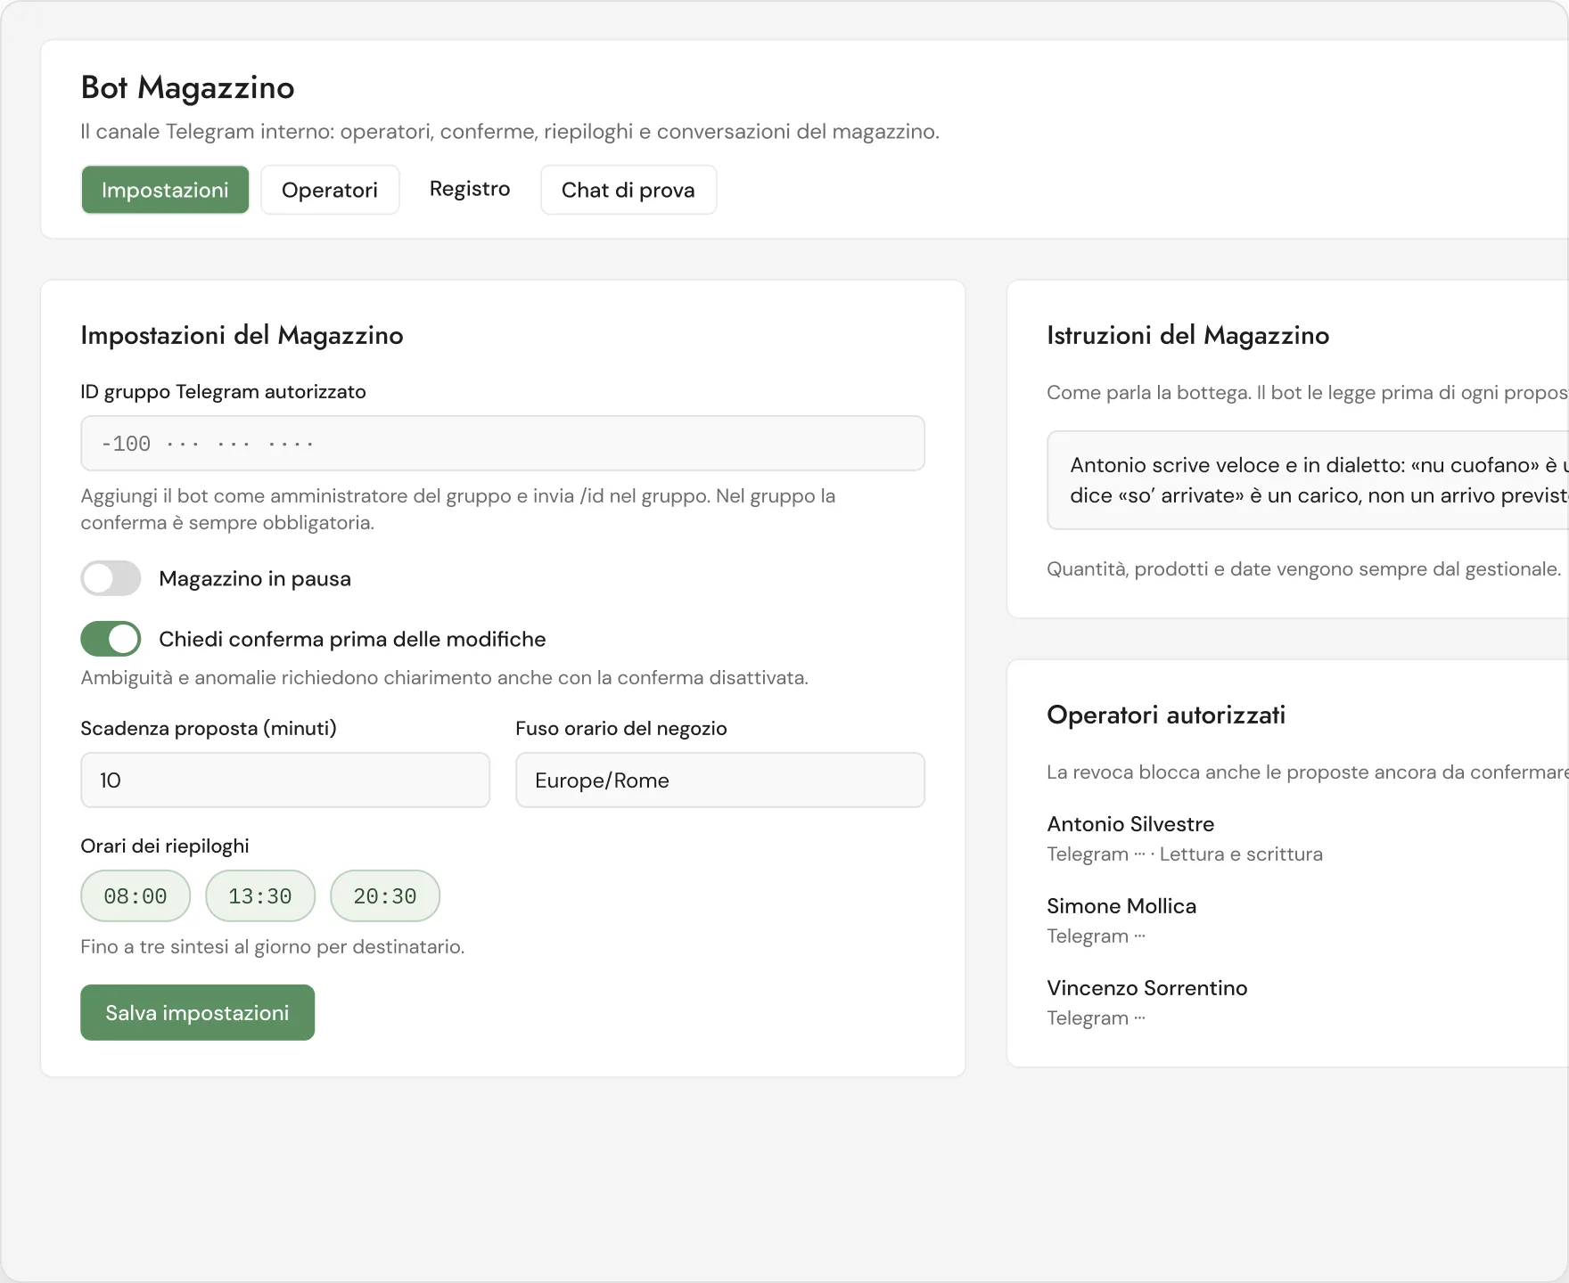
Task: Go to Chat di prova tab
Action: click(x=628, y=190)
